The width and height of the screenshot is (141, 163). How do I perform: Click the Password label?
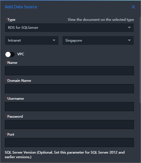[15, 117]
